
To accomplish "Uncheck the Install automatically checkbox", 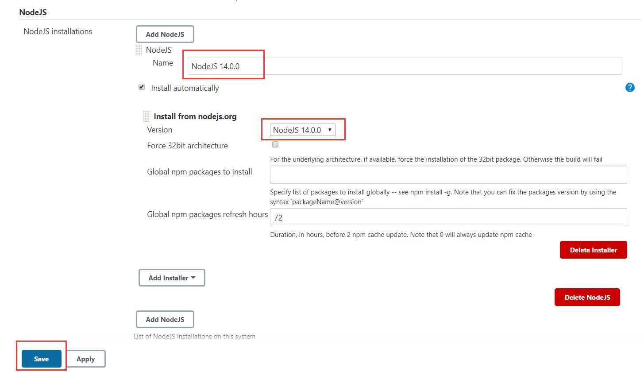I will pyautogui.click(x=142, y=87).
